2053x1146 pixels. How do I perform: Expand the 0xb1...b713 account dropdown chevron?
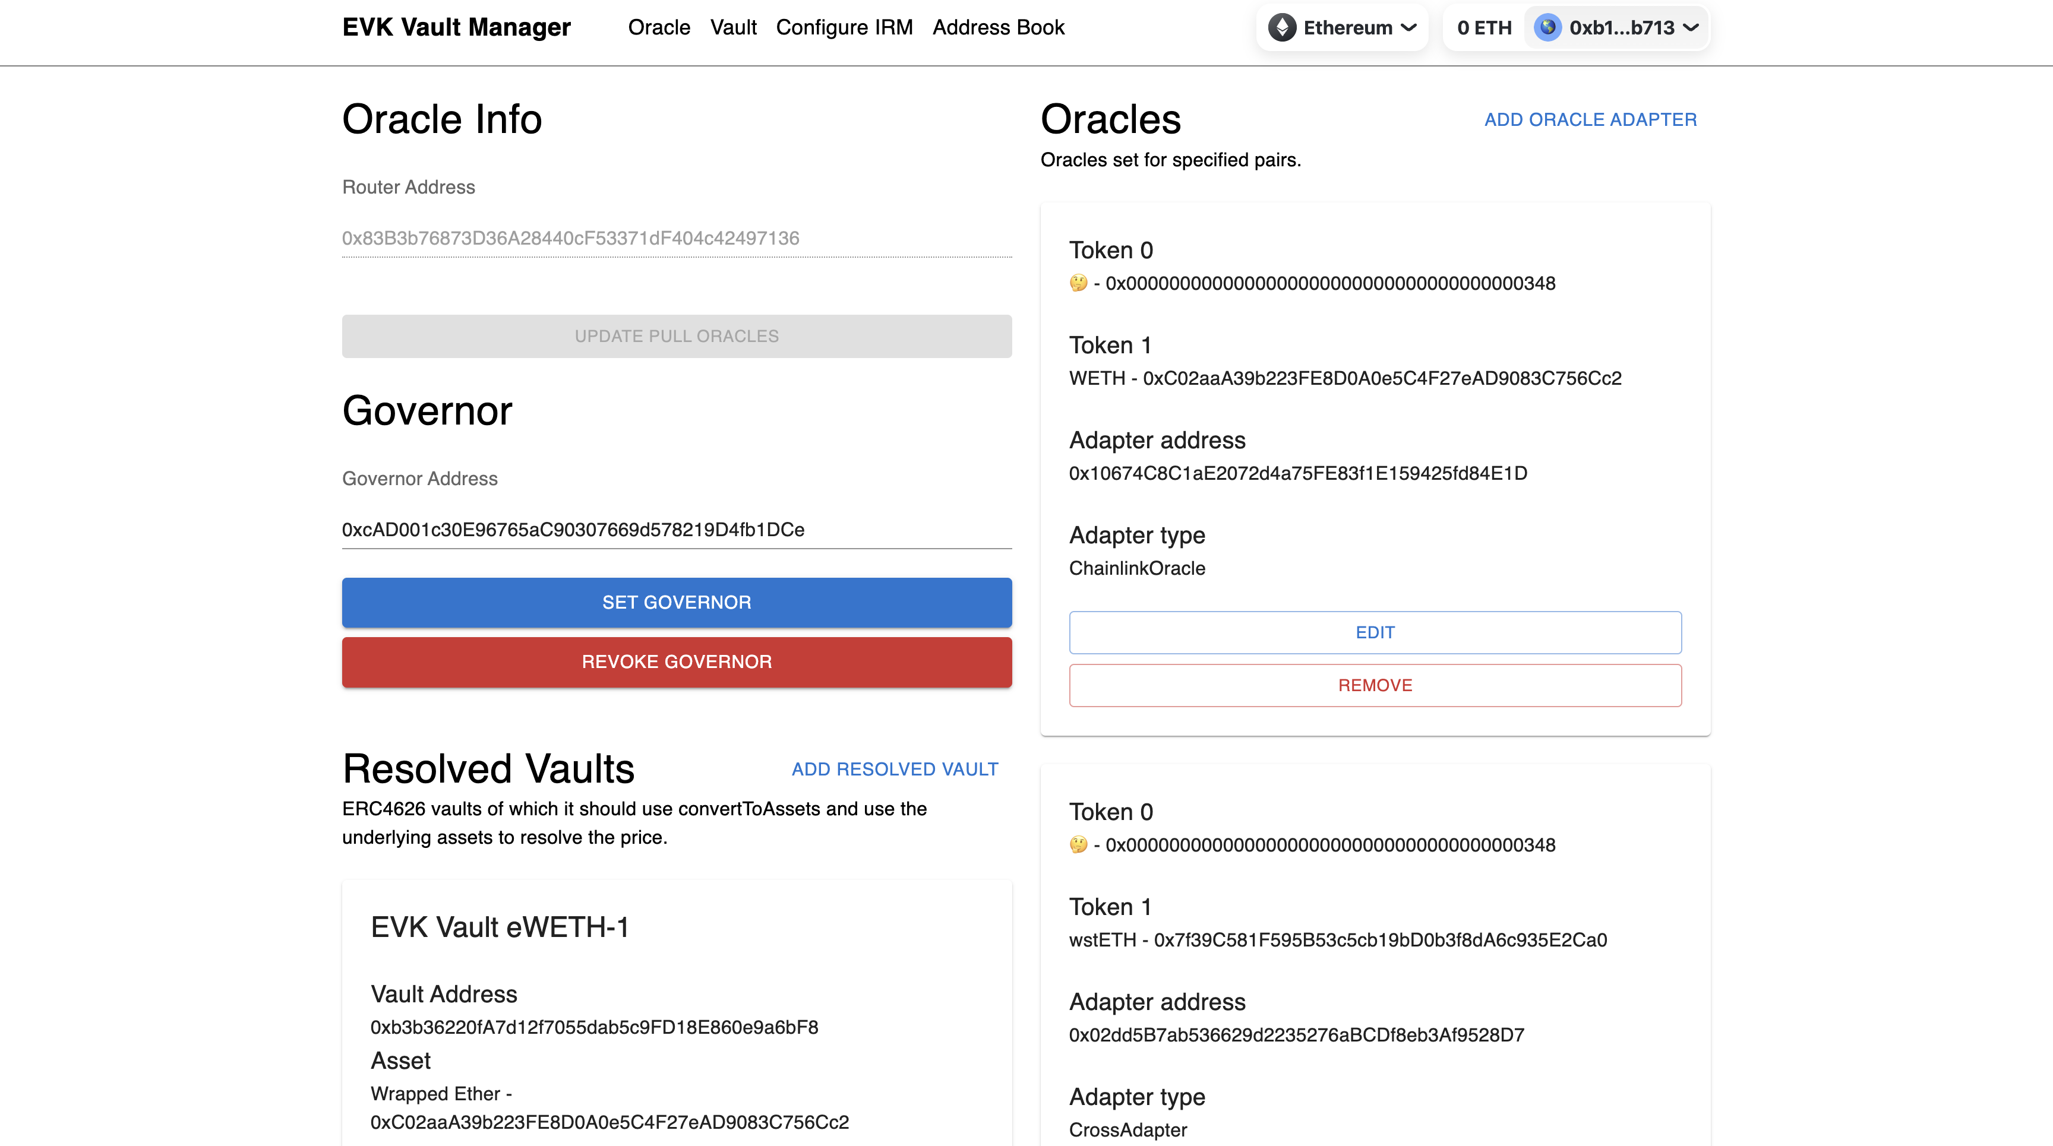pos(1691,28)
